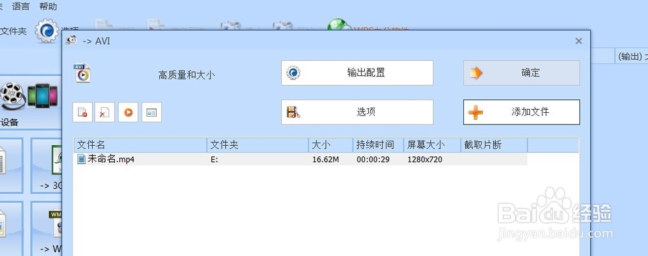Viewport: 648px width, 256px height.
Task: Confirm with the 确定 button
Action: [522, 73]
